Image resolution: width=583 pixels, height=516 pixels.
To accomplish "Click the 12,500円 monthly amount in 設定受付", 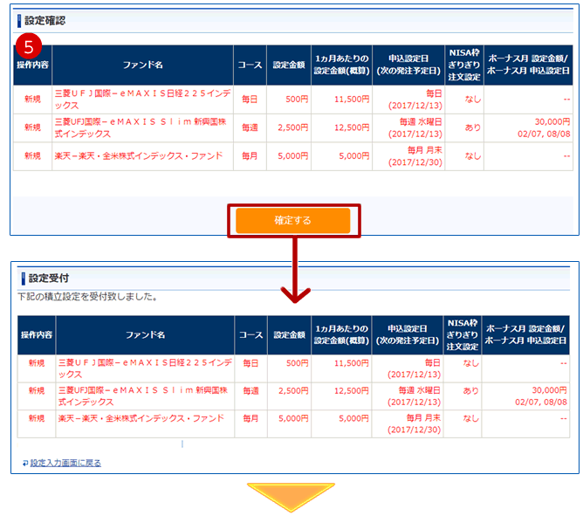I will (352, 390).
